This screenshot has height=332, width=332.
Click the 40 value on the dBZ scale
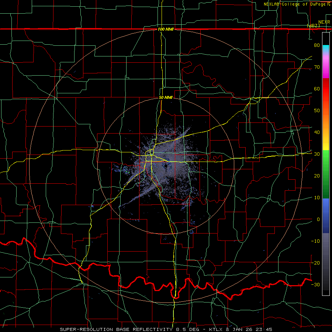point(317,132)
